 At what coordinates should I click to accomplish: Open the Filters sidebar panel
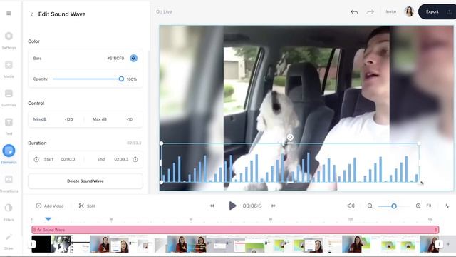(x=9, y=212)
